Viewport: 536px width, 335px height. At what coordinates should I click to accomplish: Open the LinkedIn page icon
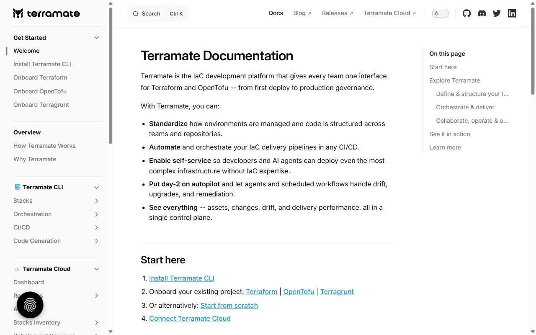[x=512, y=13]
